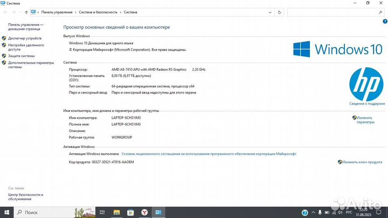Open clock and date flyout
The image size is (388, 218).
click(x=364, y=212)
